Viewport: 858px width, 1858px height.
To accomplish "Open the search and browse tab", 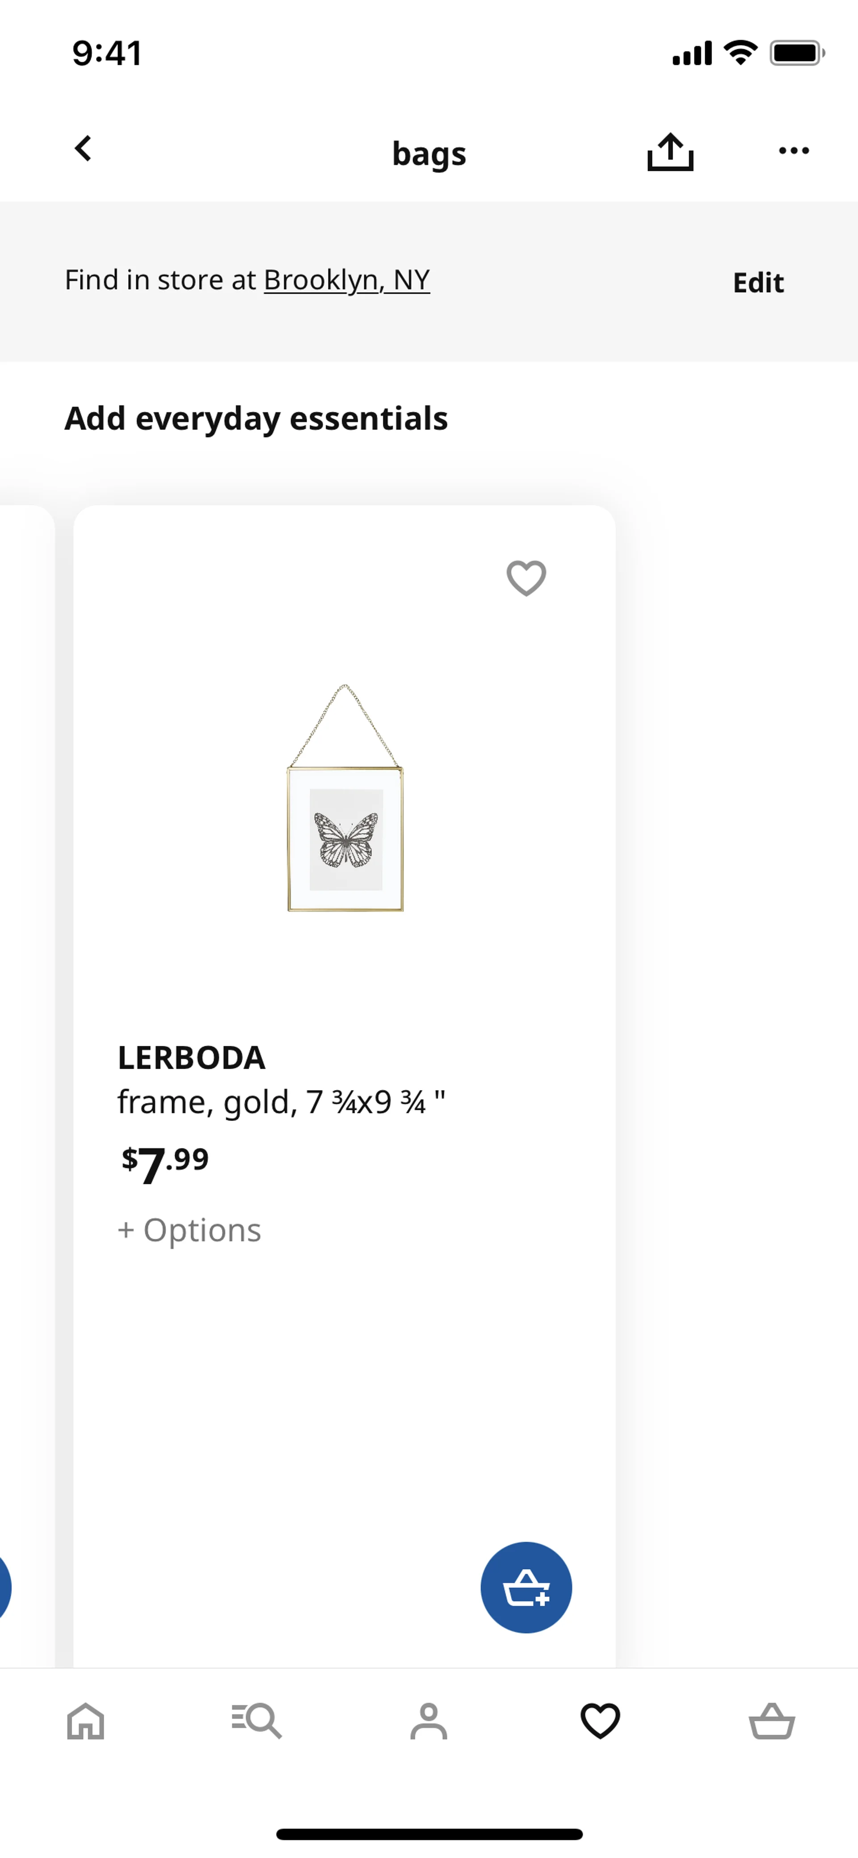I will [257, 1721].
